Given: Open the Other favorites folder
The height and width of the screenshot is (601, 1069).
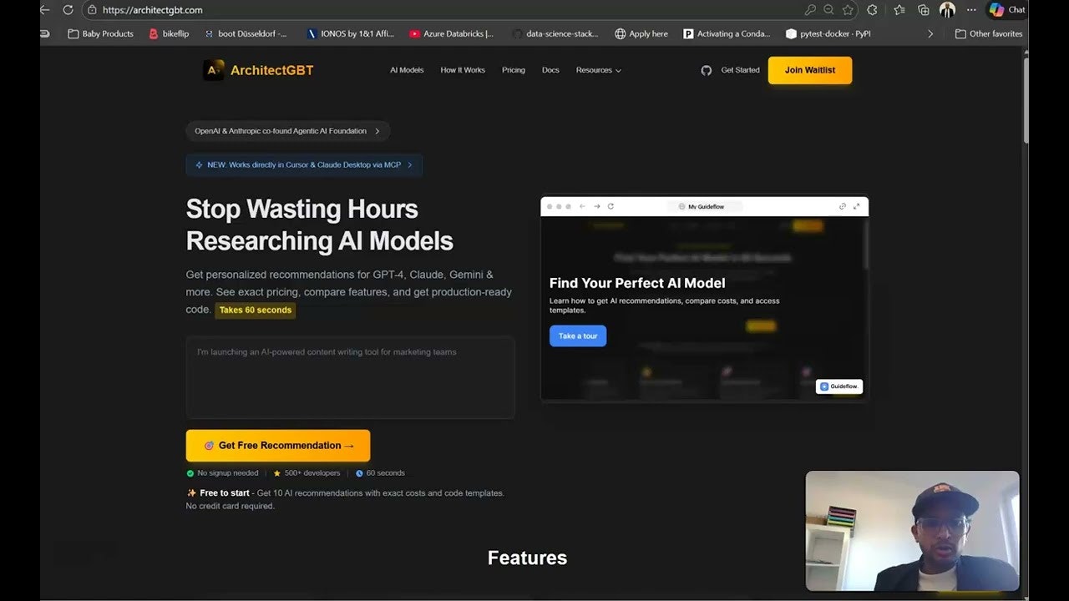Looking at the screenshot, I should (x=989, y=33).
